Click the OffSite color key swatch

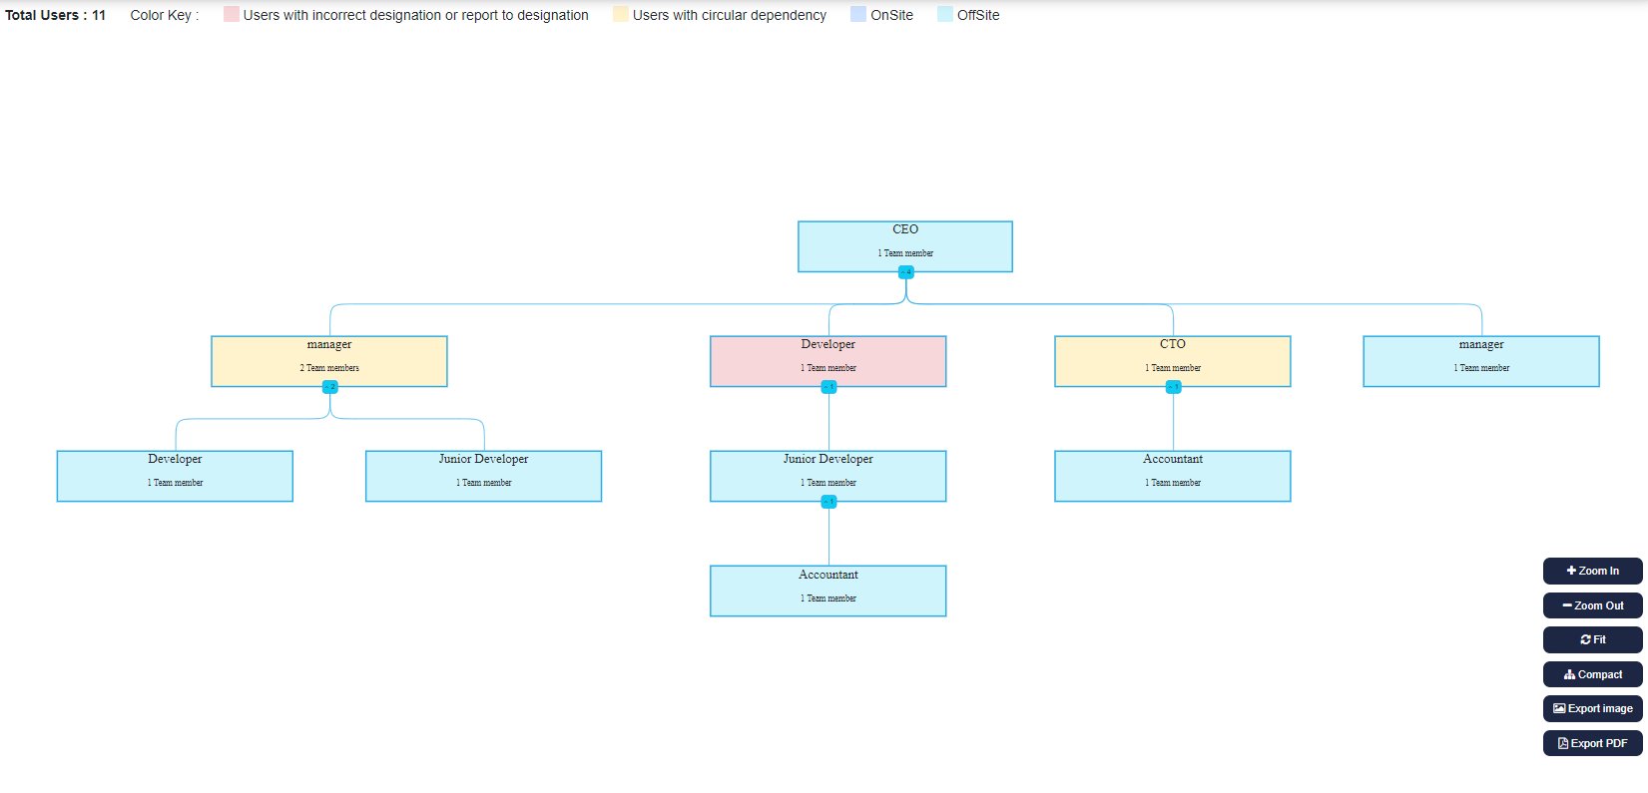coord(945,14)
